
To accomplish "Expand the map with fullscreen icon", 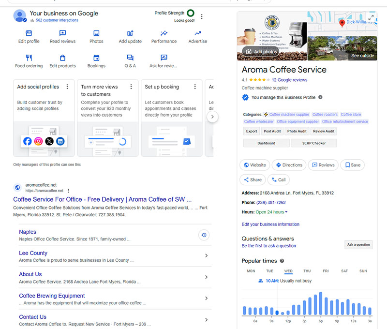I will pos(371,18).
